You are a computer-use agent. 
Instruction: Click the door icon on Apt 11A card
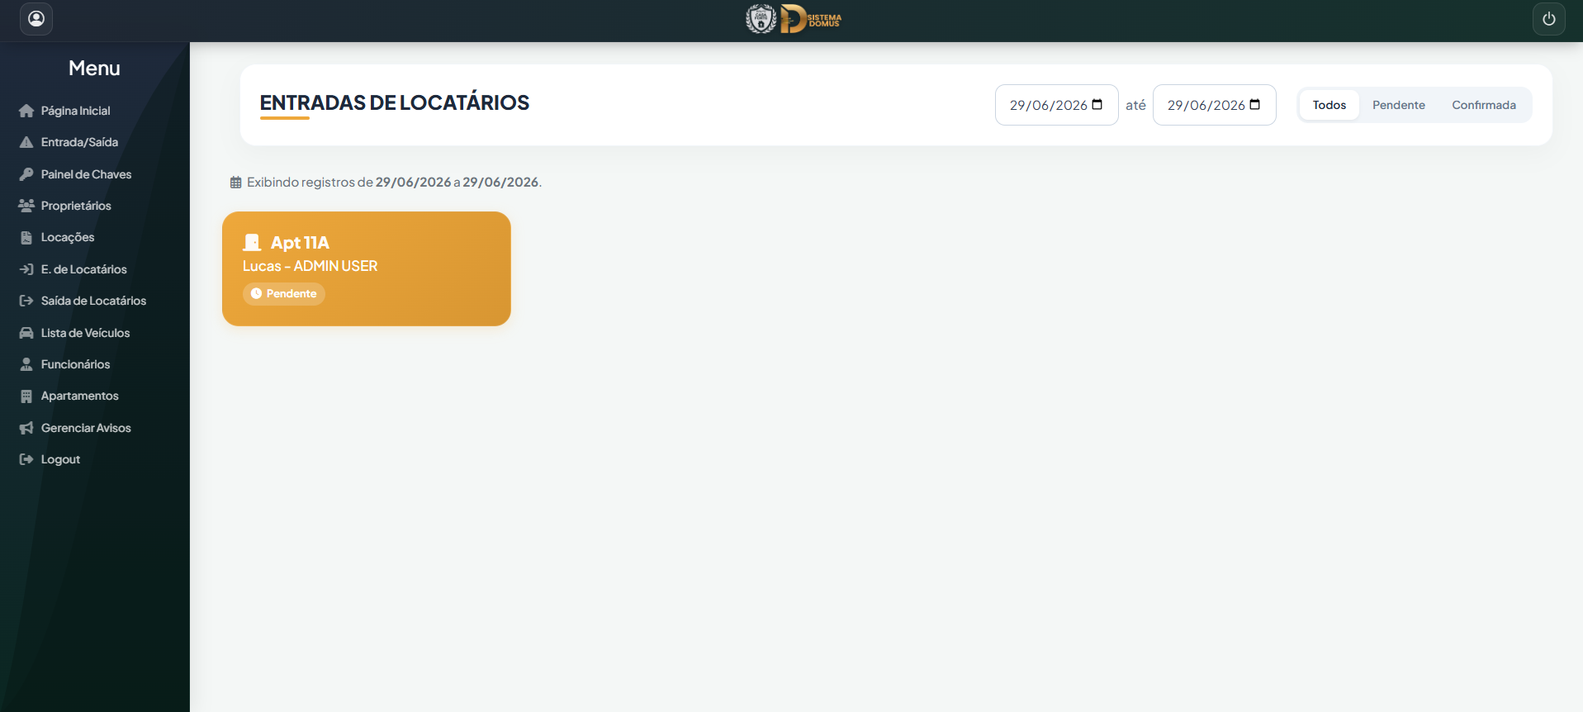coord(252,242)
